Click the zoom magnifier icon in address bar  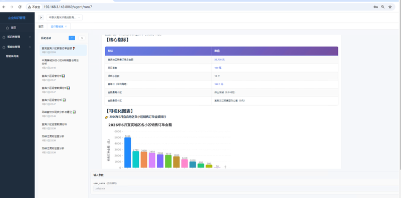[x=383, y=7]
